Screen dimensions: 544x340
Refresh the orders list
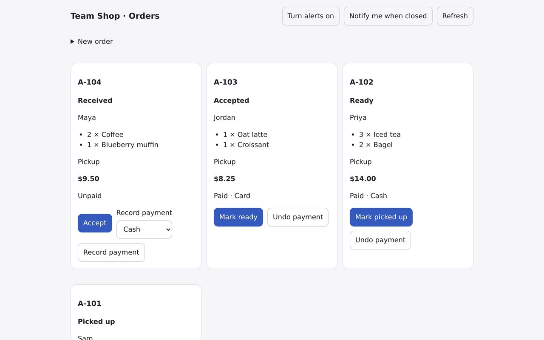click(x=455, y=16)
